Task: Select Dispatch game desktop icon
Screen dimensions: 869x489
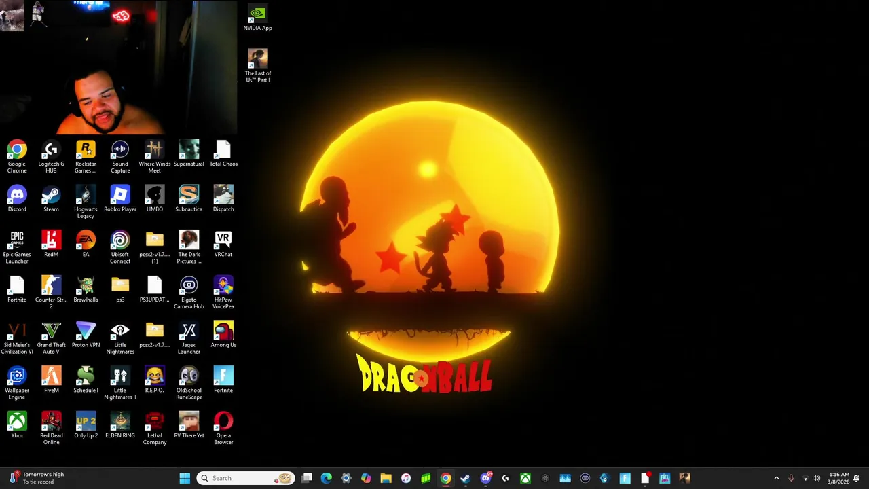Action: (x=223, y=199)
